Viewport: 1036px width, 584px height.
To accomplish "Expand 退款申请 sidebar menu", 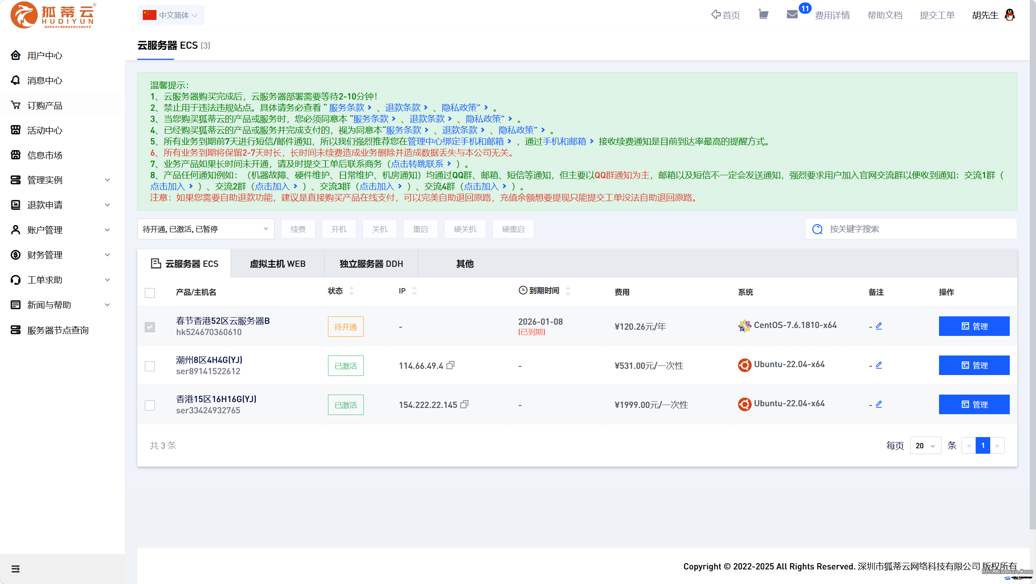I will (x=107, y=205).
